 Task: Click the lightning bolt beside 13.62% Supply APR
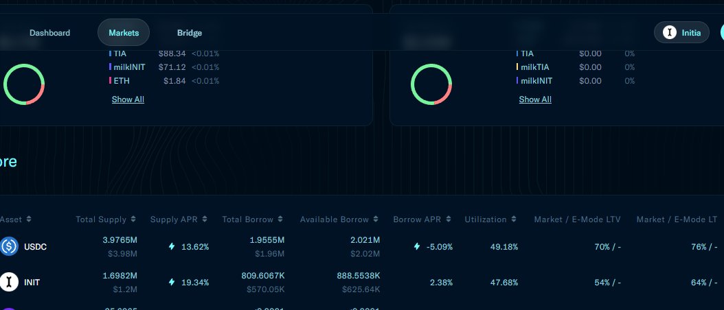click(x=172, y=246)
